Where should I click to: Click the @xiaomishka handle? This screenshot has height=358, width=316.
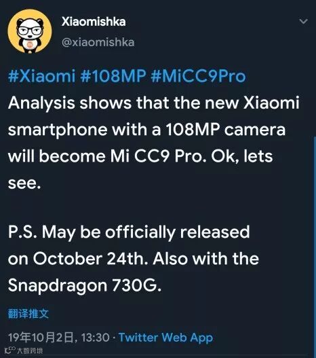(x=98, y=43)
